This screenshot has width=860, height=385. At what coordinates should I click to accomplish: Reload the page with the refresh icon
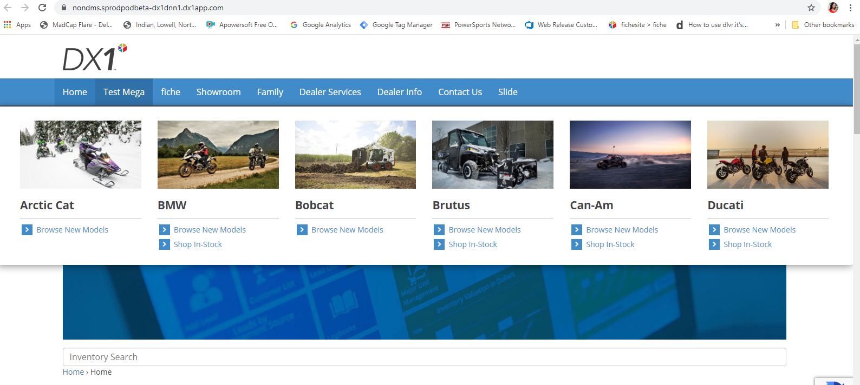click(x=42, y=8)
